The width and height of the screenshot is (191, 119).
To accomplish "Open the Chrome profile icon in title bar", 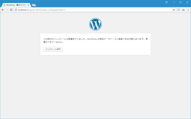I will pos(167,2).
